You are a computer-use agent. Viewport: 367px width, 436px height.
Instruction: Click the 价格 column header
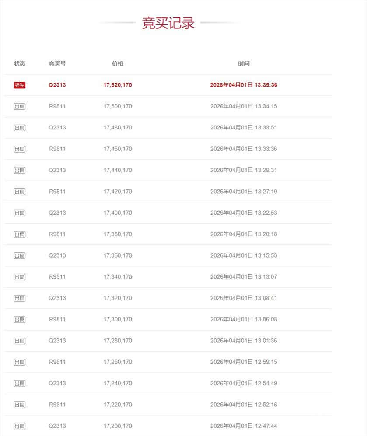pos(118,64)
